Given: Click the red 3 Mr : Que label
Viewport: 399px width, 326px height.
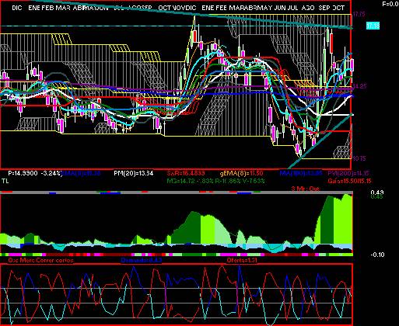Looking at the screenshot, I should 306,189.
